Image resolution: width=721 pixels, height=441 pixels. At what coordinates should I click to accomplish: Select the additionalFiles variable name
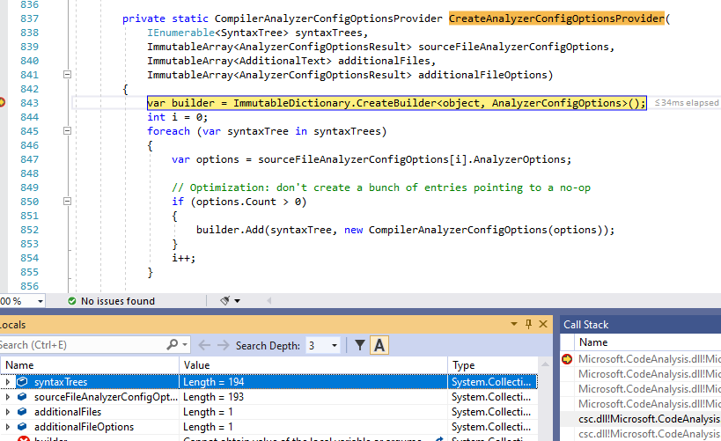pos(68,412)
